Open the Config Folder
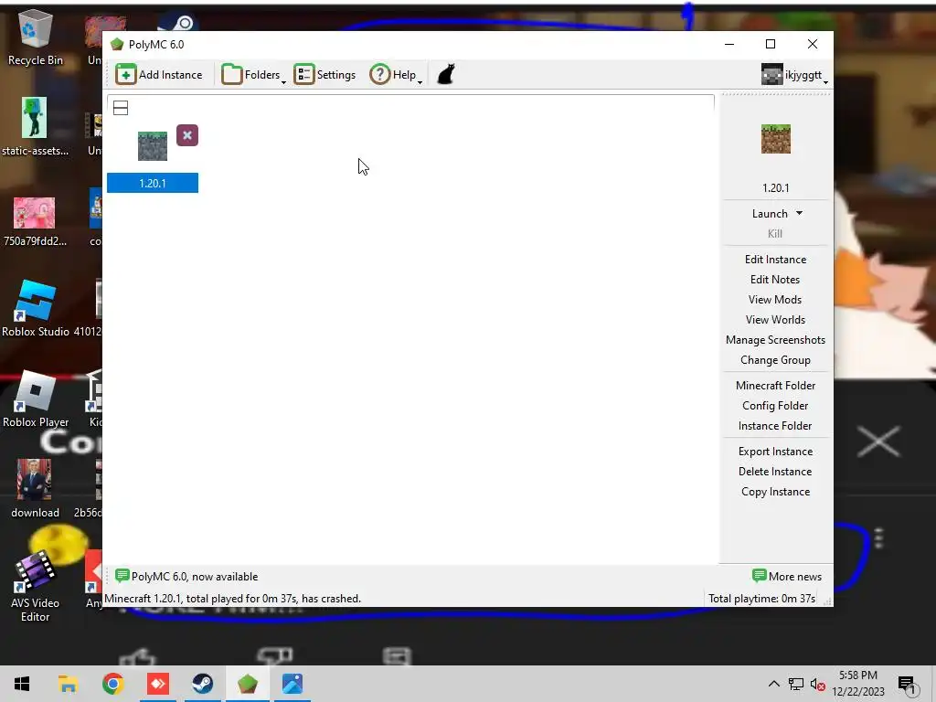This screenshot has height=702, width=936. click(775, 406)
